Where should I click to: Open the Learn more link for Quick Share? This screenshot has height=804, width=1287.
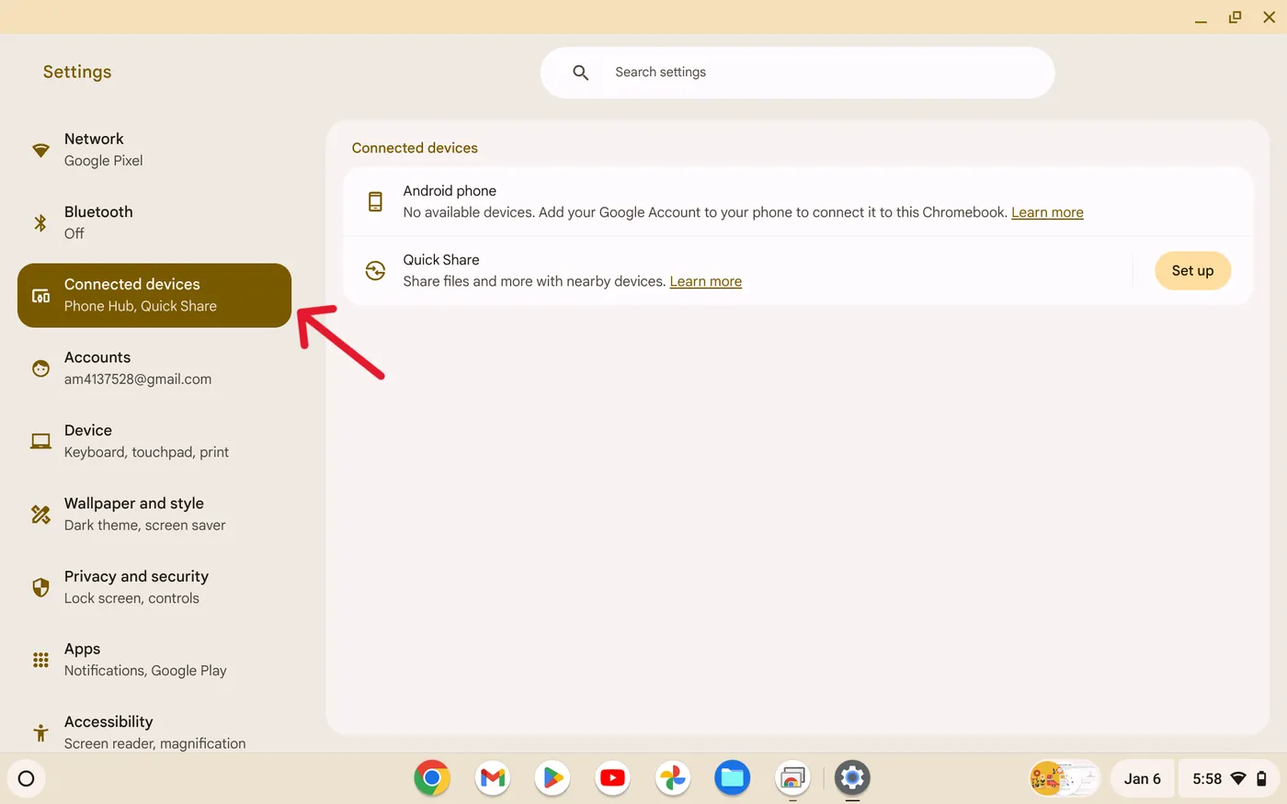point(705,281)
